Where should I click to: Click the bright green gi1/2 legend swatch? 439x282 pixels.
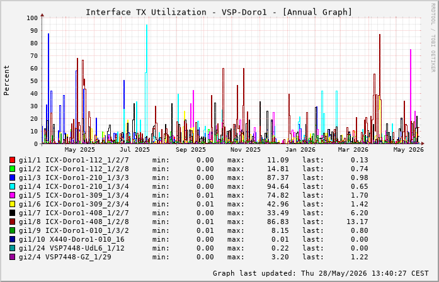(x=12, y=169)
